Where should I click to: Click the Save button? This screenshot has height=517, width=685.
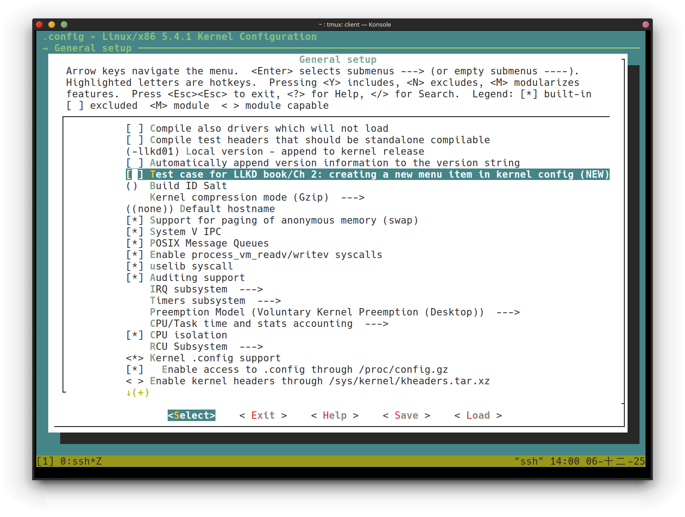click(x=406, y=416)
